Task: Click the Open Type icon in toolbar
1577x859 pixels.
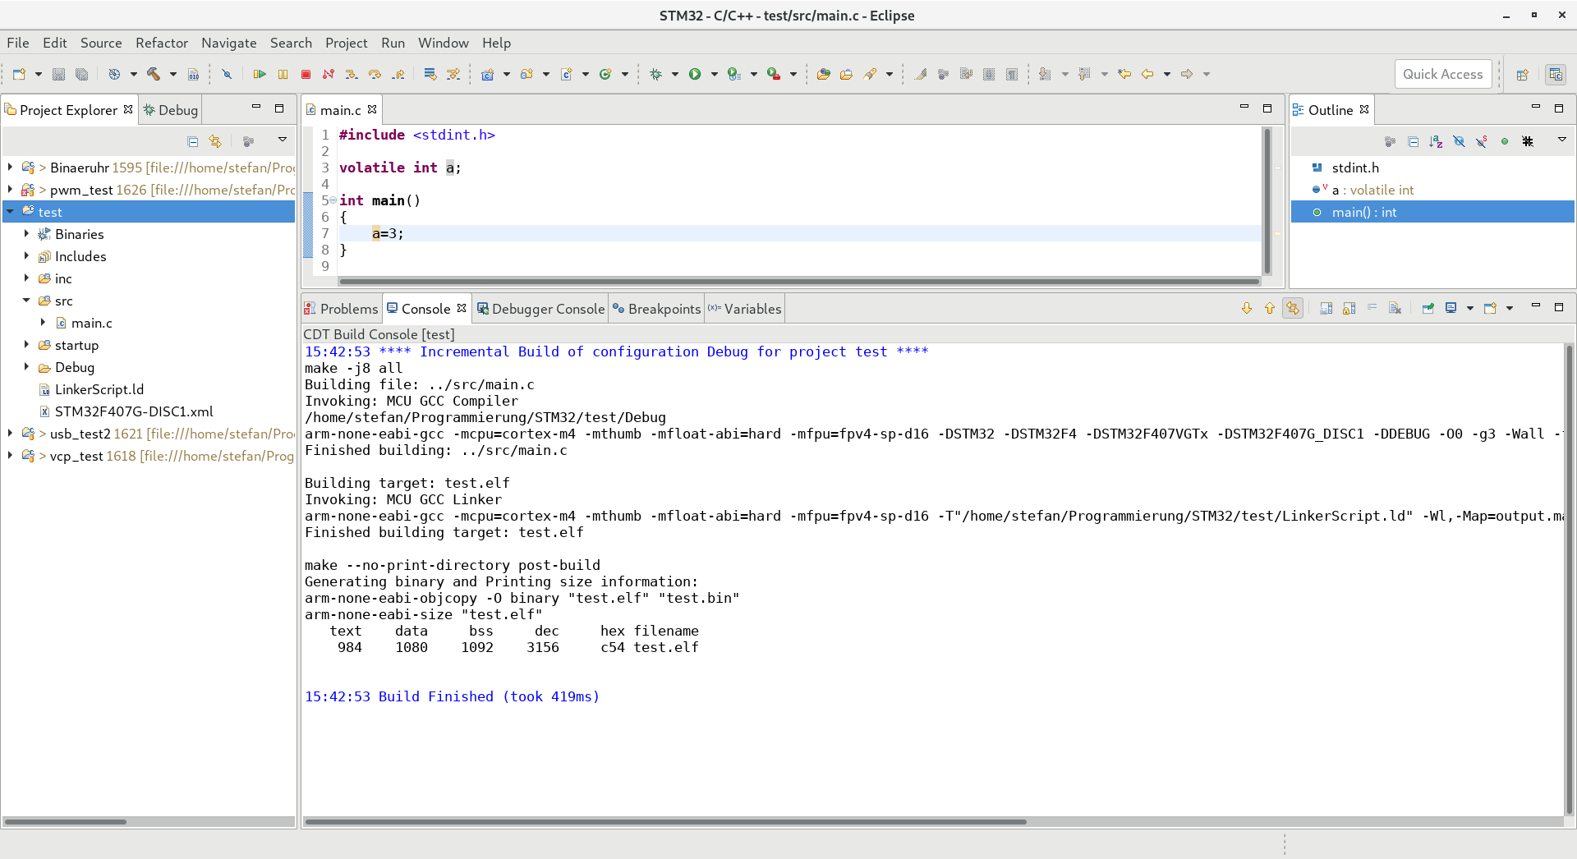Action: (x=823, y=74)
